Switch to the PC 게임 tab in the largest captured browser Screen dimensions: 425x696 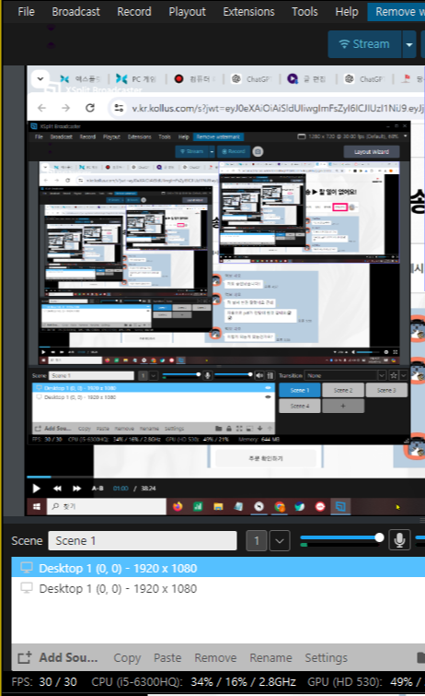[x=136, y=79]
